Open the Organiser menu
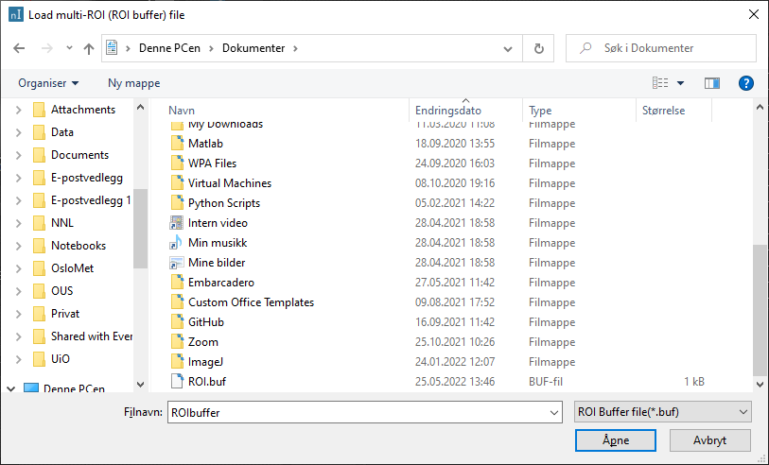 point(48,83)
